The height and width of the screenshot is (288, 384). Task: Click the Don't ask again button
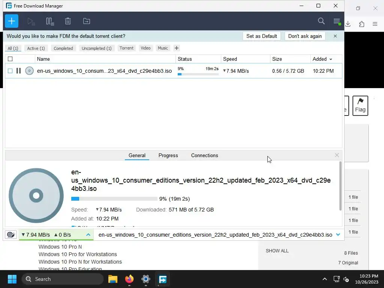click(x=305, y=36)
